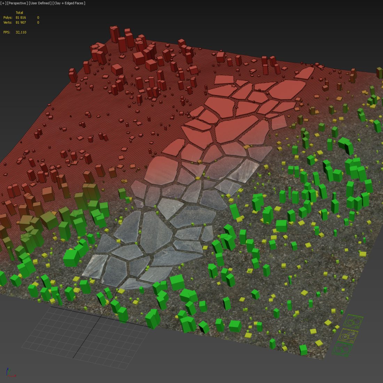Click the FPS value 32,110
Viewport: 383px width, 383px height.
tap(21, 32)
